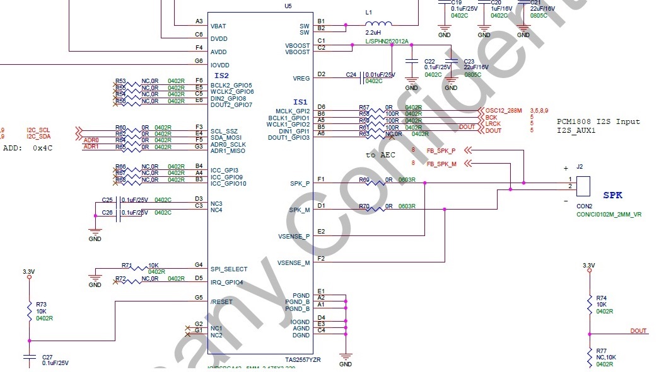Screen dimensions: 671x372
Task: Select the CON/CI0102M_2MM_VR footprint text
Action: click(609, 215)
